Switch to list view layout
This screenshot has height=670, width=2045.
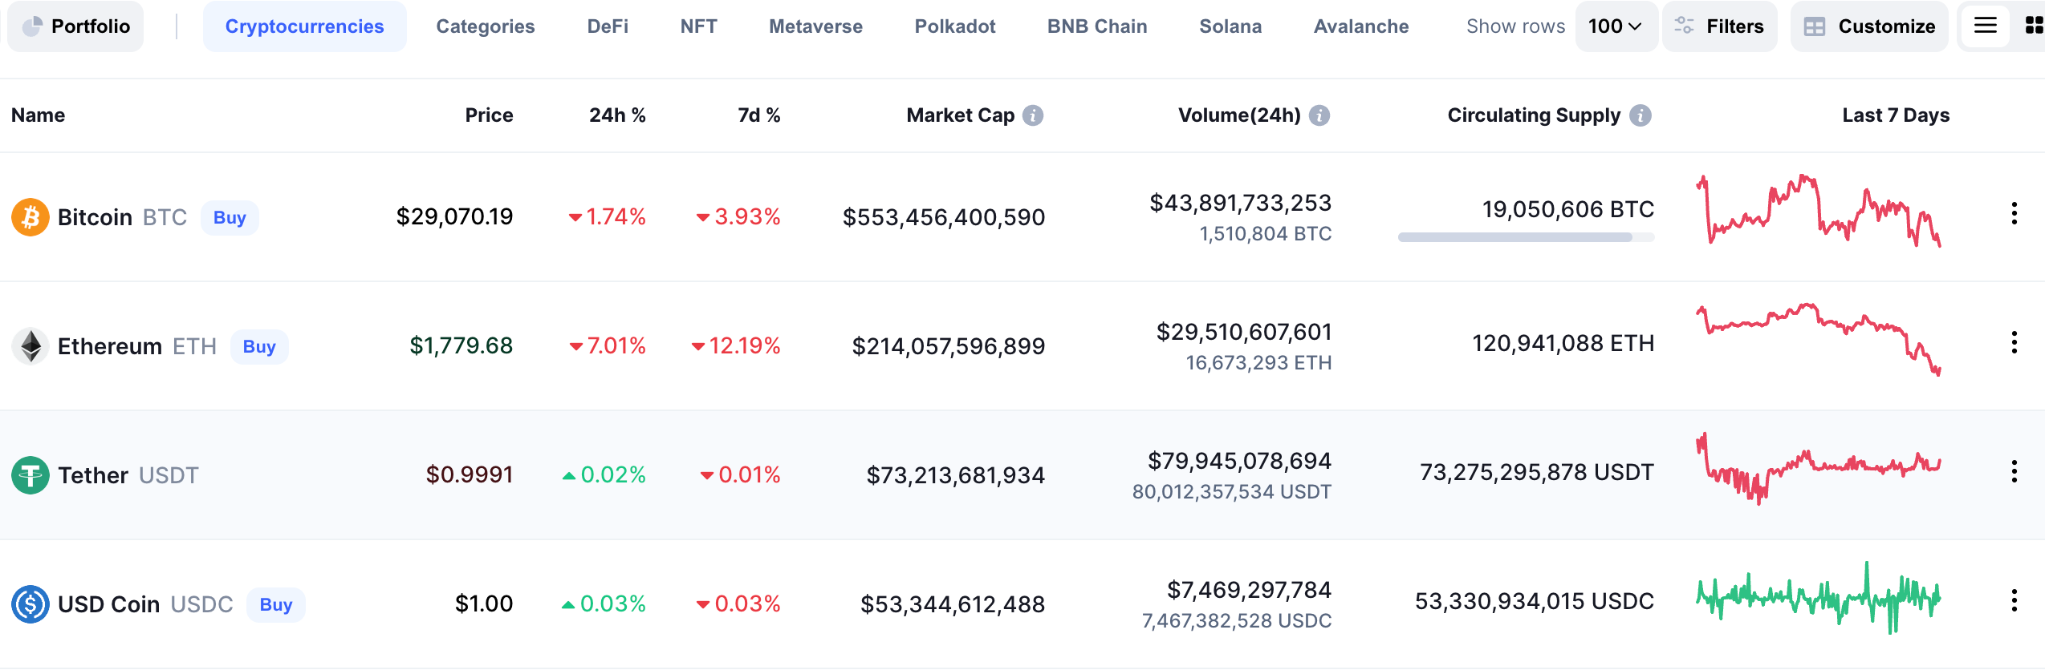1985,26
